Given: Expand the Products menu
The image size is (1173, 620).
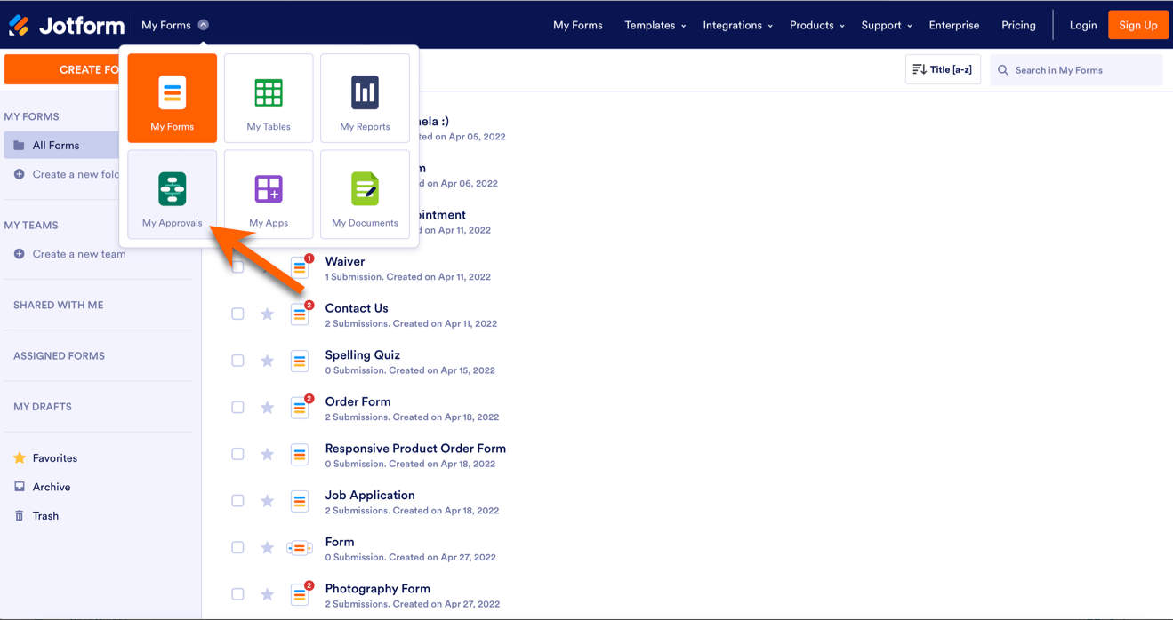Looking at the screenshot, I should pos(816,25).
